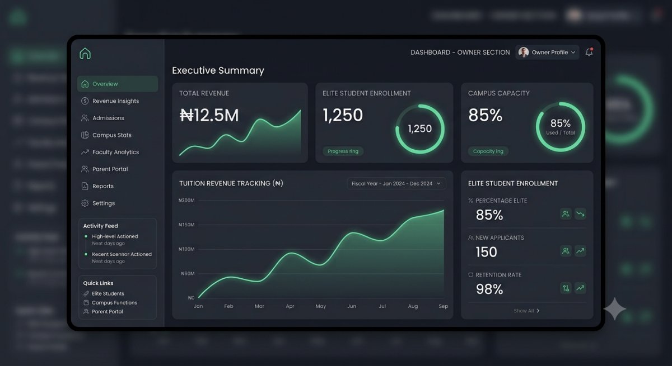
Task: Click the downward trend icon beside Percentage Elite
Action: (580, 214)
